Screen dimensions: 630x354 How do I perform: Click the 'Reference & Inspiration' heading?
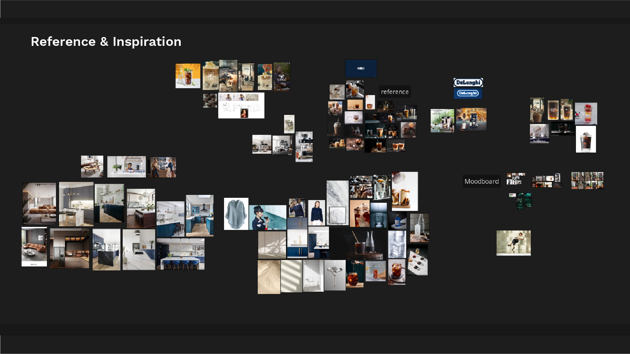[106, 42]
